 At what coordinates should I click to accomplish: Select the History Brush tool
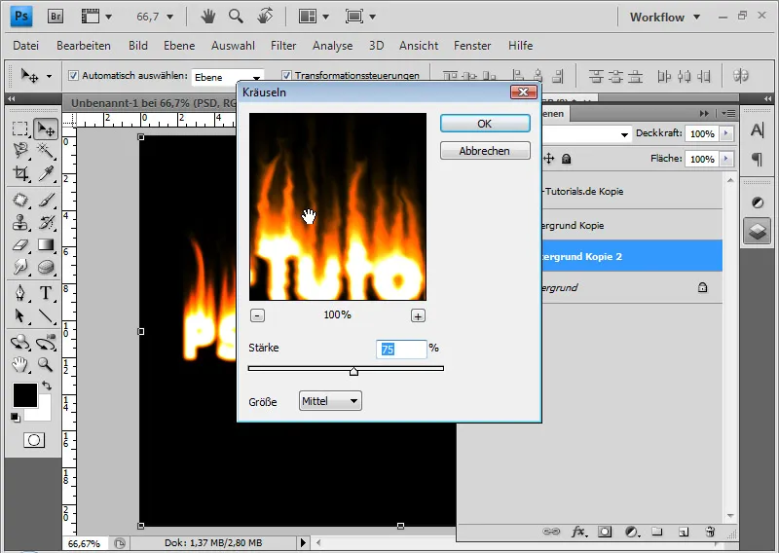tap(46, 222)
